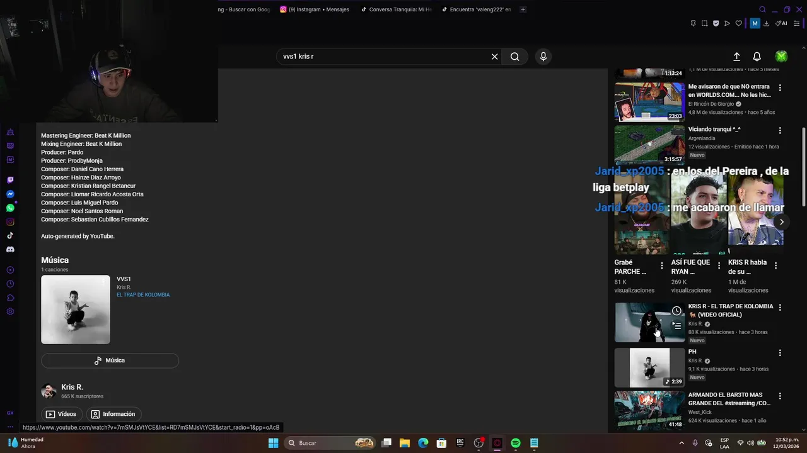Open the tab search magnifier icon
The width and height of the screenshot is (807, 453).
pyautogui.click(x=762, y=9)
